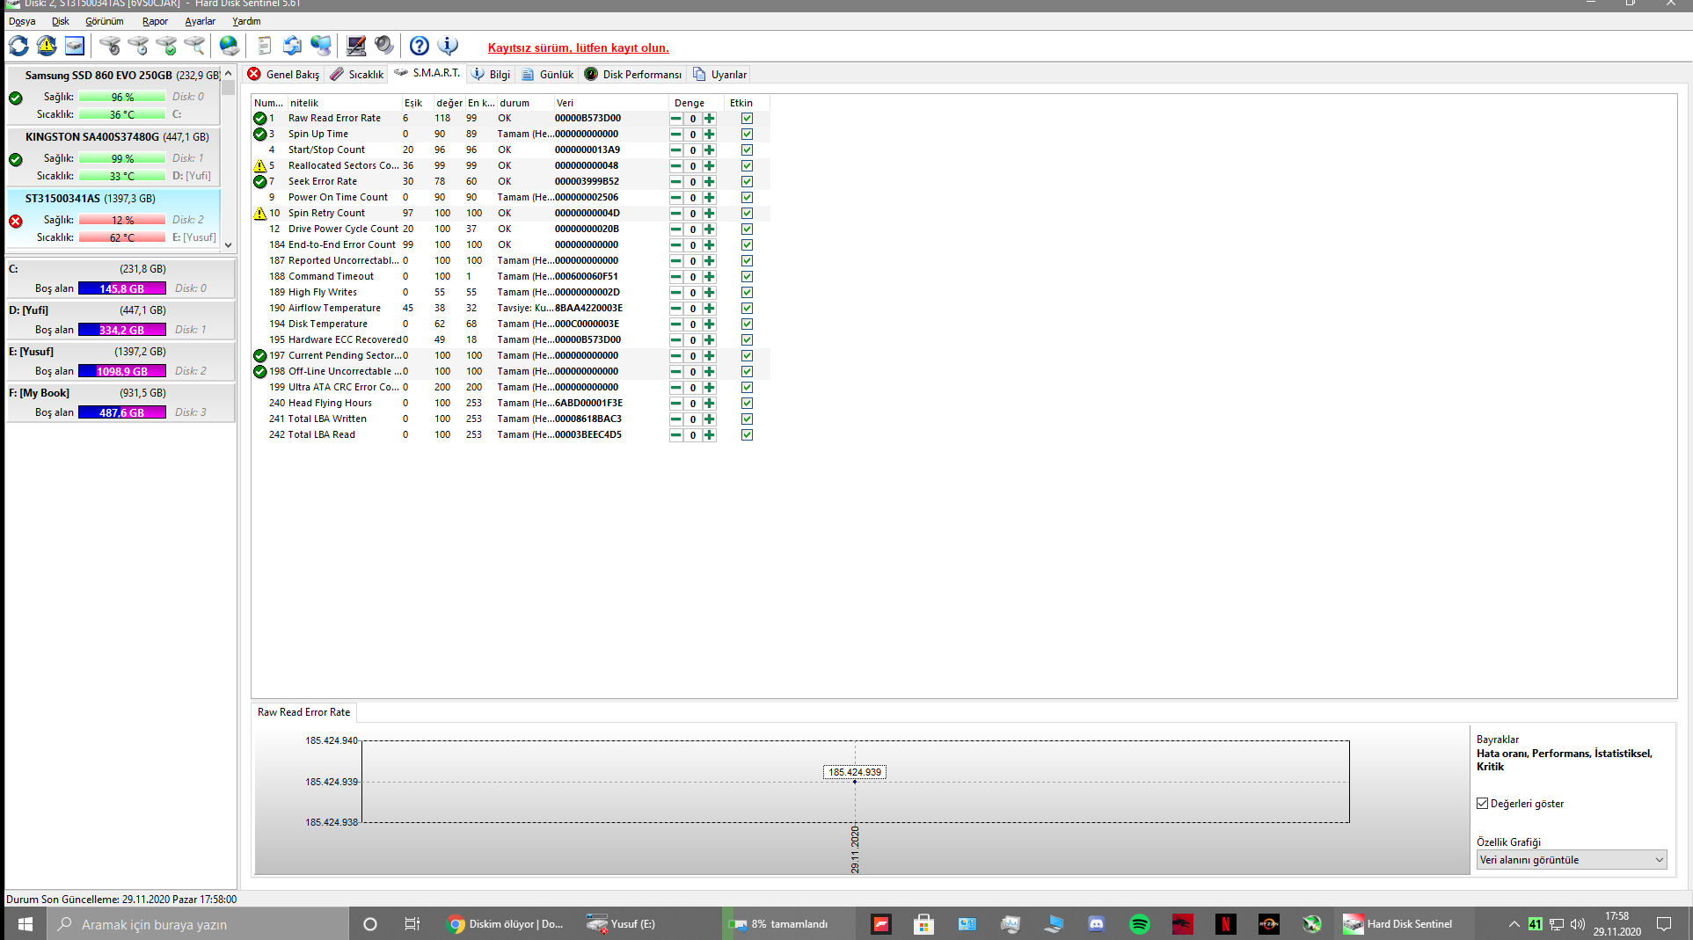Click the refresh disk information toolbar icon
The width and height of the screenshot is (1693, 940).
tap(18, 46)
